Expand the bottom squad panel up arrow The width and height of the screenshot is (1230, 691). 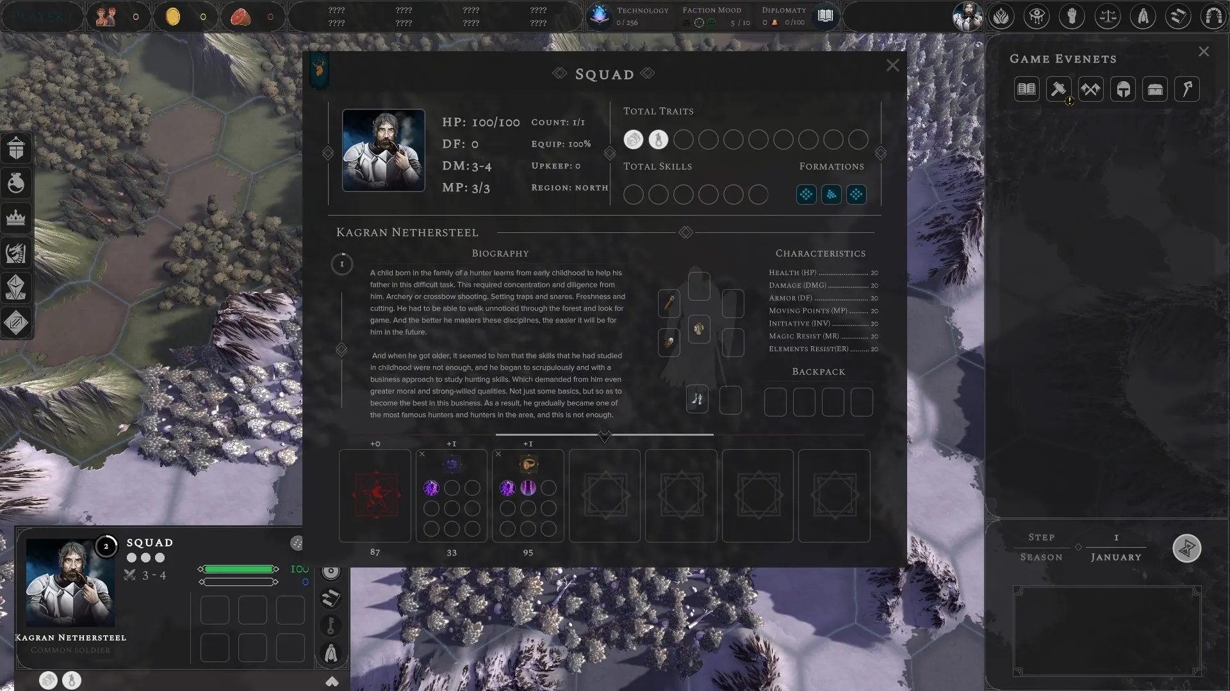coord(332,681)
